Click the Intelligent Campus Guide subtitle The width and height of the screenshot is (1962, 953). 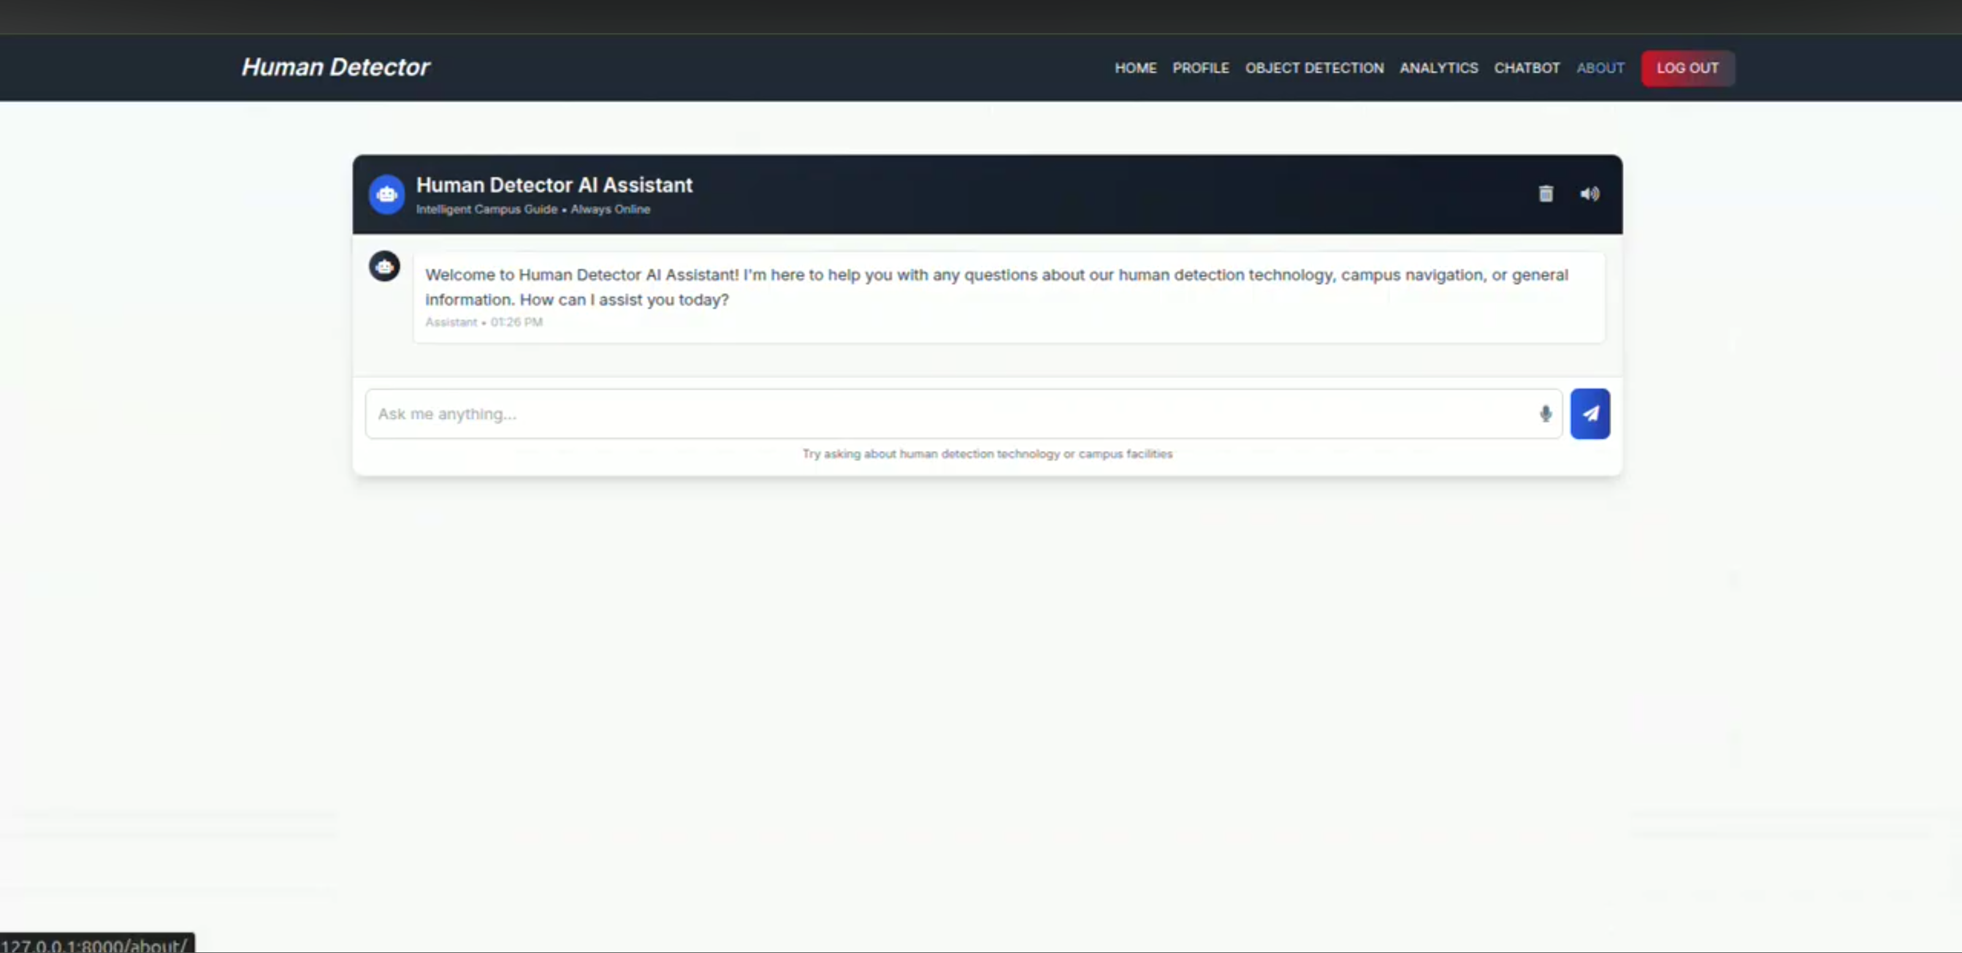[533, 210]
